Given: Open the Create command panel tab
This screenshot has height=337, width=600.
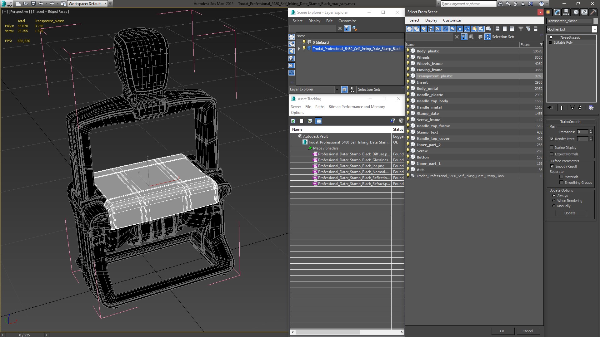Looking at the screenshot, I should point(548,12).
